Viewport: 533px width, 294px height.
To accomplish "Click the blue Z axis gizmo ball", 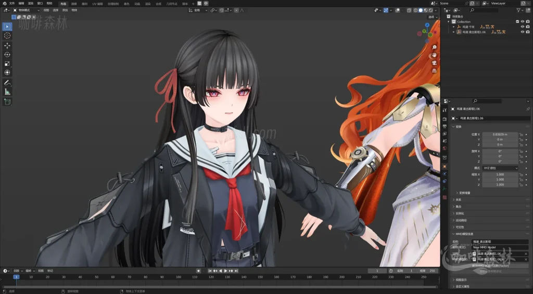I will tap(427, 25).
